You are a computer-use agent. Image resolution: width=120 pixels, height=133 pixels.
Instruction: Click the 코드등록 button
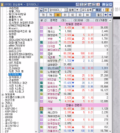(87, 10)
